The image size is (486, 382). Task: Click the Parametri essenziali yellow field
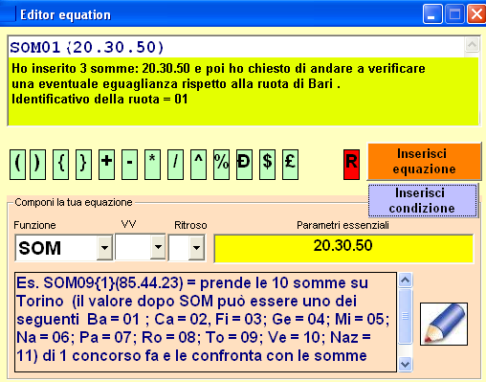point(343,249)
